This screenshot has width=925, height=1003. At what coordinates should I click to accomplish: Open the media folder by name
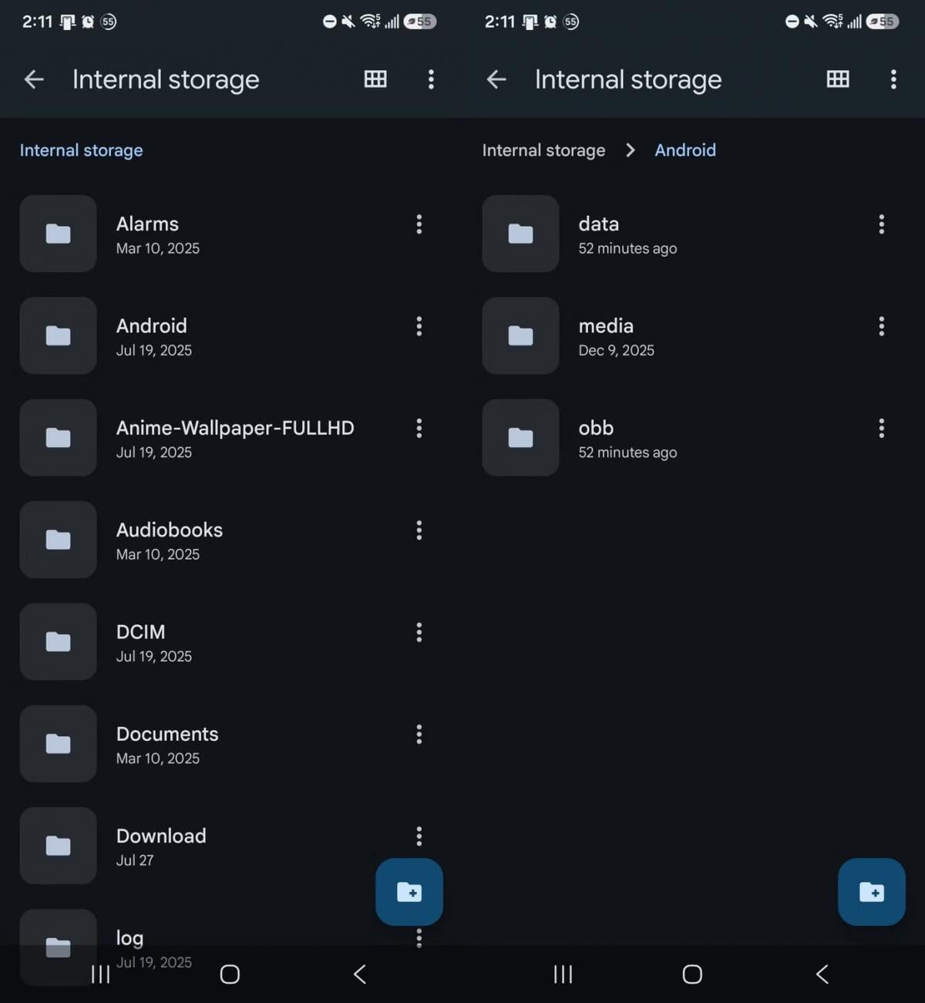[x=606, y=325]
